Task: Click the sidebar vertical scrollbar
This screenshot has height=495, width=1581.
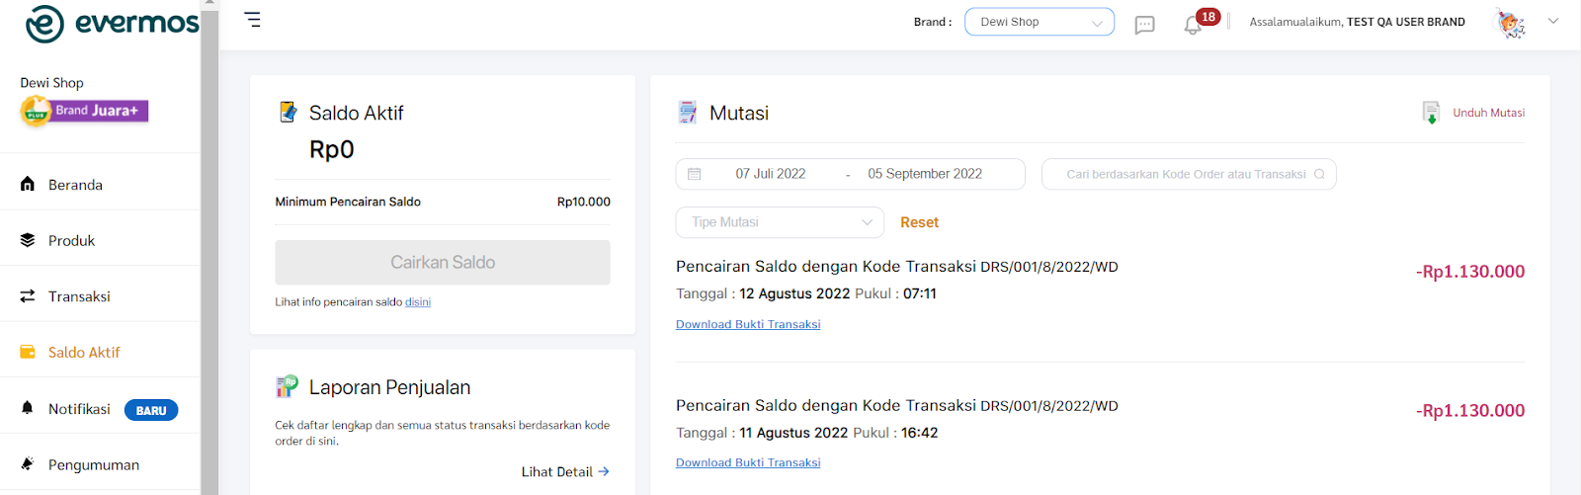Action: (x=208, y=247)
